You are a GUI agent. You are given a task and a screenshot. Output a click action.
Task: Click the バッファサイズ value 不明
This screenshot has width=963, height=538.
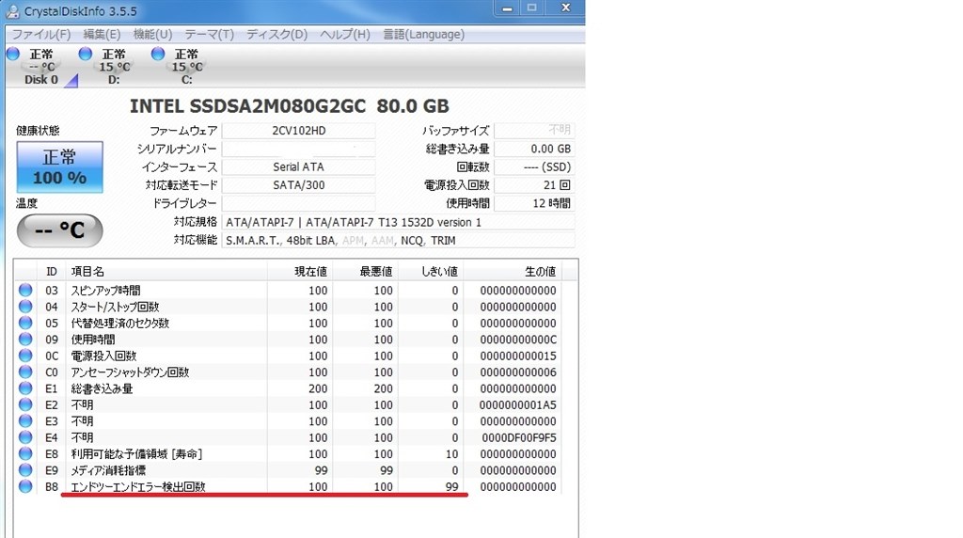(x=534, y=131)
